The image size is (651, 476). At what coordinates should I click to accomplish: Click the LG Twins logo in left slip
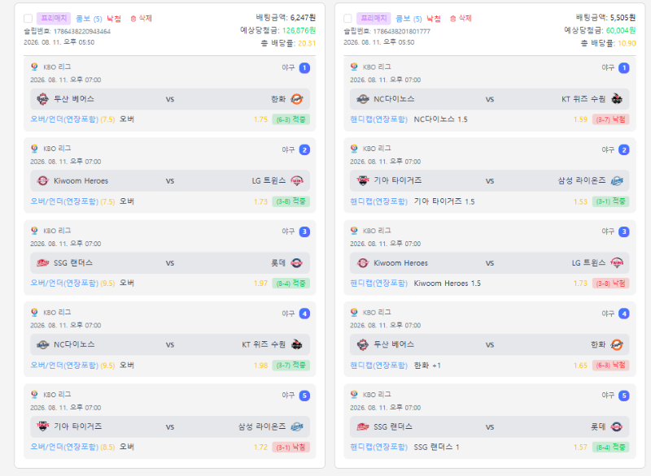click(297, 180)
